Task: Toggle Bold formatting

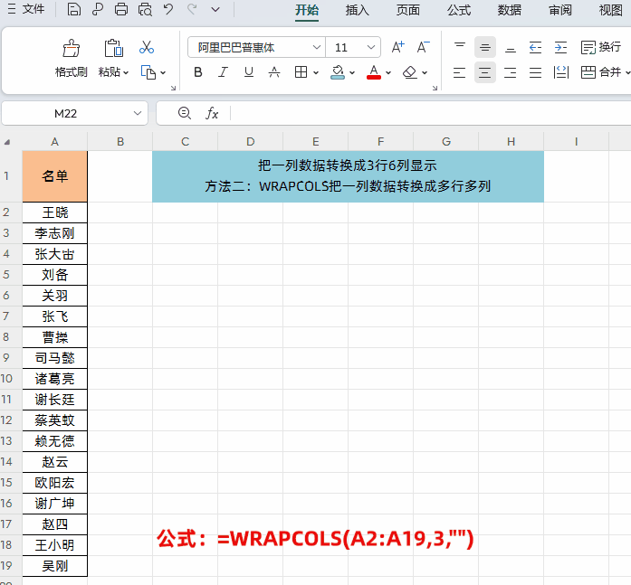Action: [198, 72]
